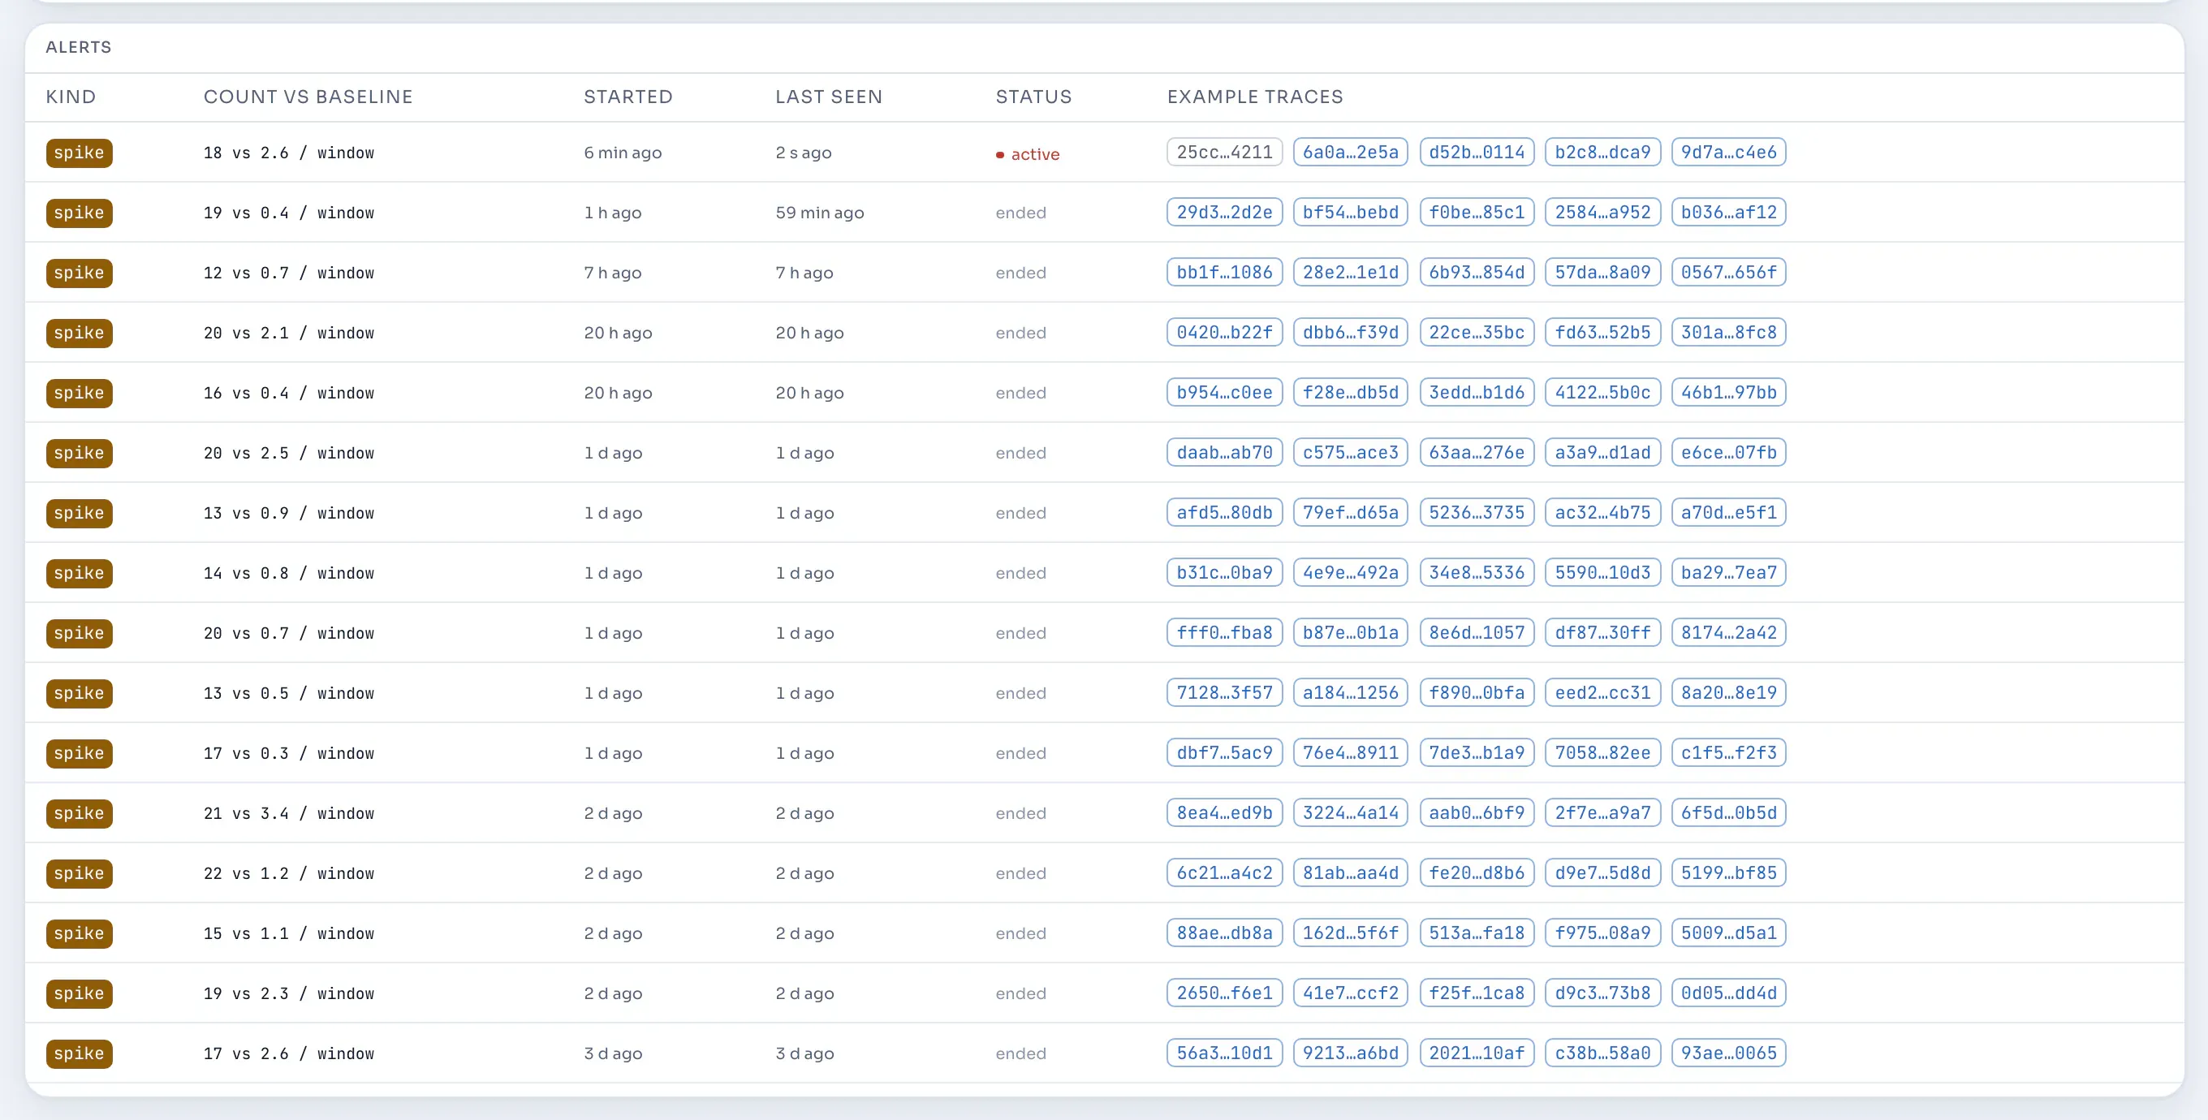Click the Last Seen column header
2208x1120 pixels.
click(x=828, y=97)
